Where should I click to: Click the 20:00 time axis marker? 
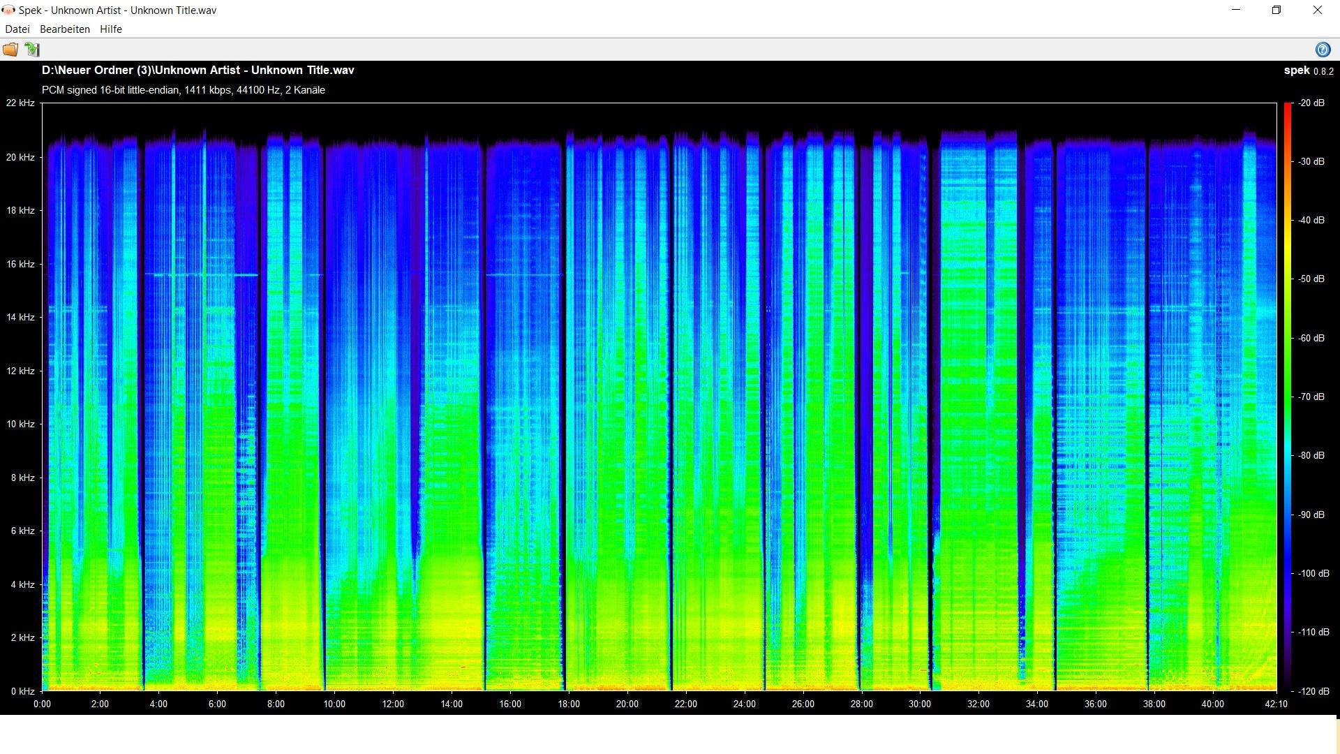click(627, 704)
